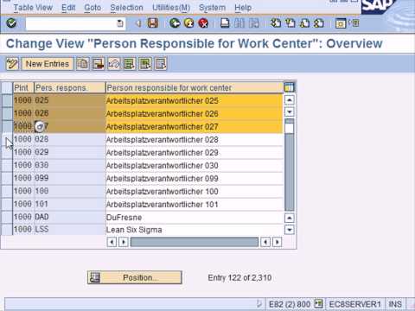This screenshot has height=311, width=415.
Task: Click the Print icon
Action: pyautogui.click(x=225, y=23)
